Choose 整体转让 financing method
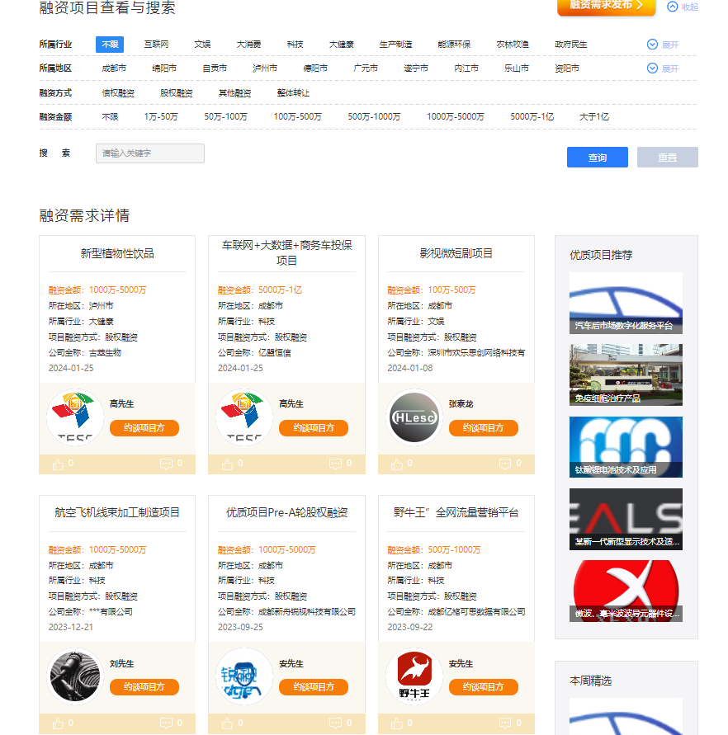 point(293,93)
